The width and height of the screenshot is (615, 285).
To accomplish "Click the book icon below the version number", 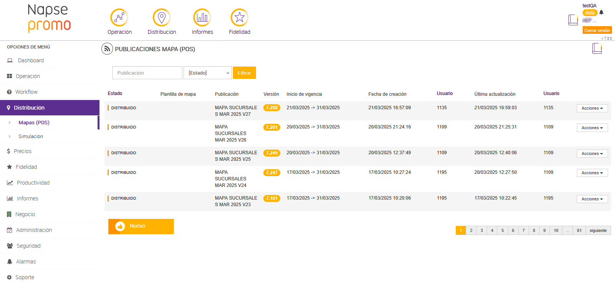I will 597,48.
